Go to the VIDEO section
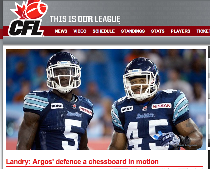This screenshot has width=210, height=169. click(x=80, y=31)
